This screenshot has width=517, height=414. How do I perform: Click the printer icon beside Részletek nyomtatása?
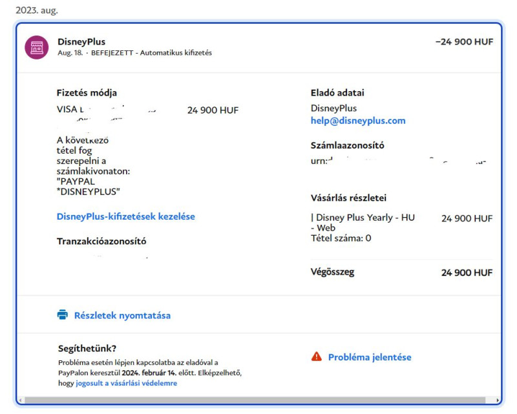pyautogui.click(x=62, y=315)
